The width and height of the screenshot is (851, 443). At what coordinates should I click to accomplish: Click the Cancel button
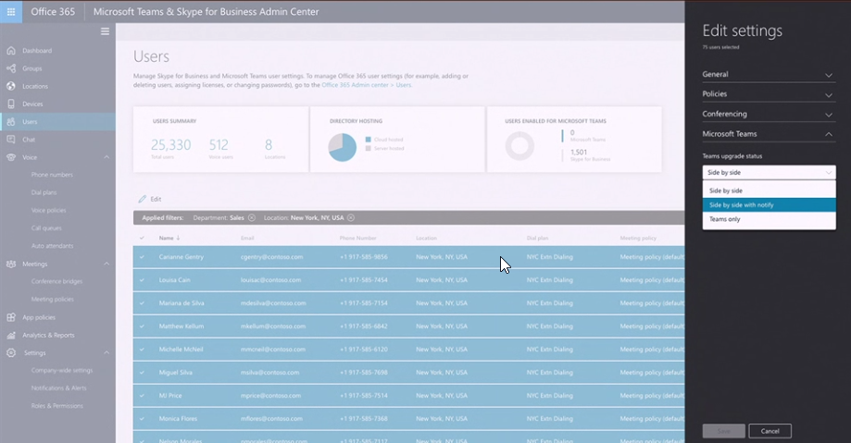[770, 431]
